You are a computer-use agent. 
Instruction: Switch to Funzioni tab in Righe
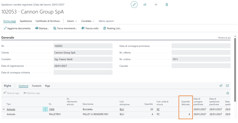pyautogui.click(x=37, y=86)
